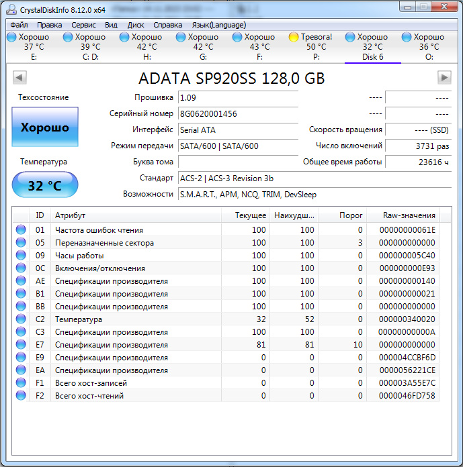
Task: Click the status orb of attribute E7
Action: tap(21, 345)
